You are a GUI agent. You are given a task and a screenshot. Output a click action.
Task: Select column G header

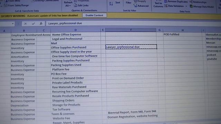click(160, 30)
